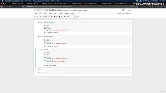Open the Firefox downloads icon
Screen dimensions: 166x93
pyautogui.click(x=153, y=6)
